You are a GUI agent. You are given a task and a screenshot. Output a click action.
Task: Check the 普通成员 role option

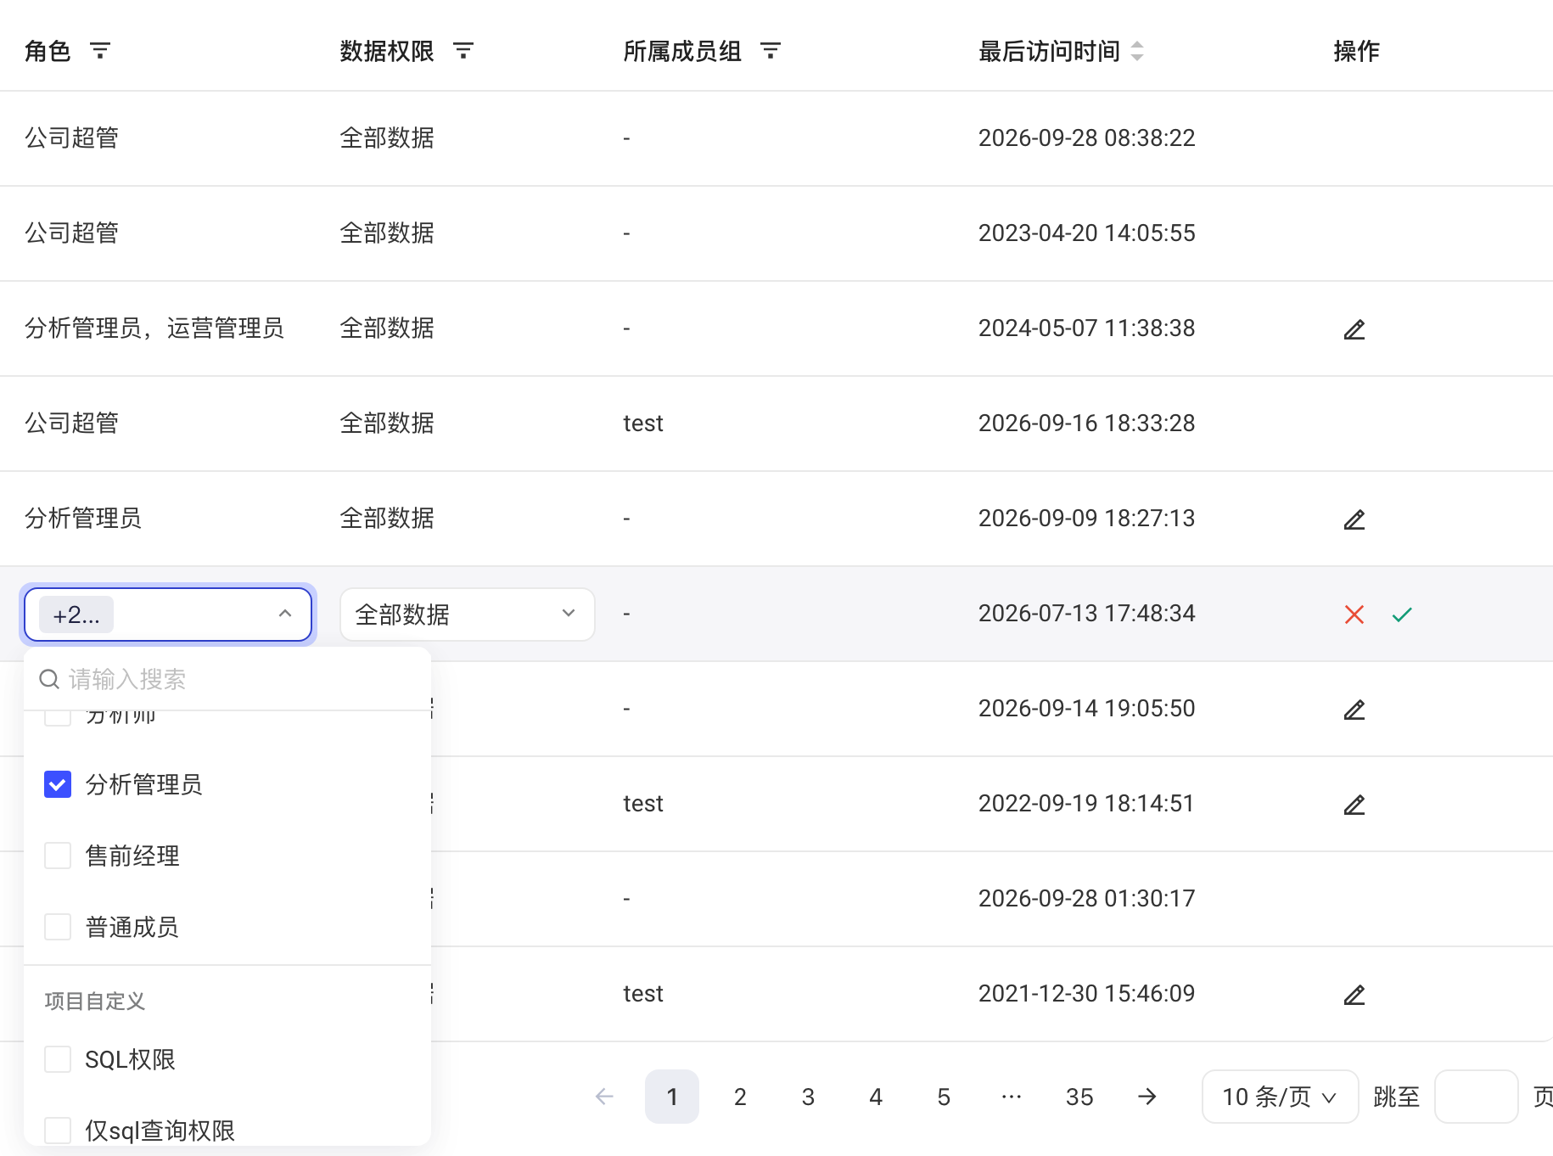click(x=58, y=927)
